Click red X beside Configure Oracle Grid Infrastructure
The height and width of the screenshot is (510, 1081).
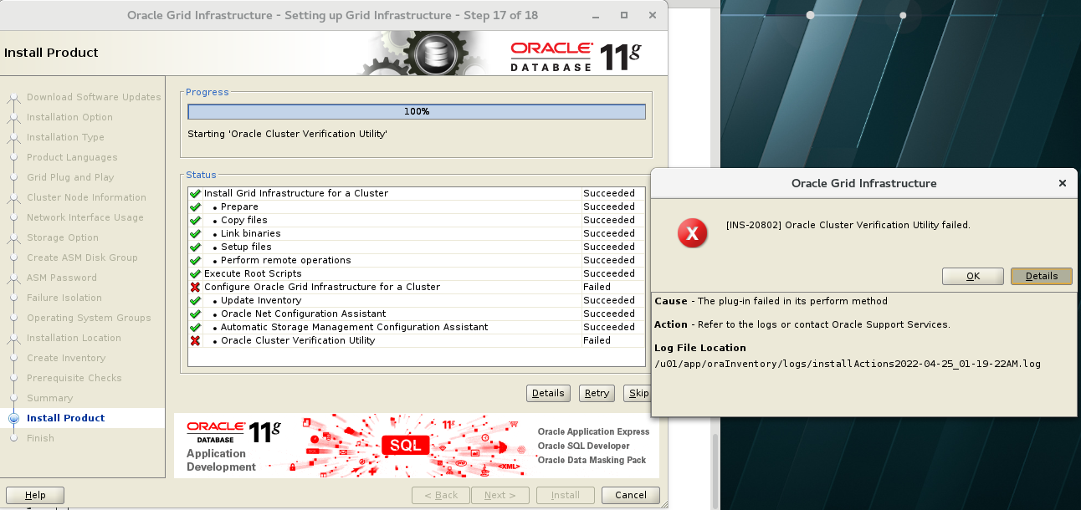[x=195, y=287]
